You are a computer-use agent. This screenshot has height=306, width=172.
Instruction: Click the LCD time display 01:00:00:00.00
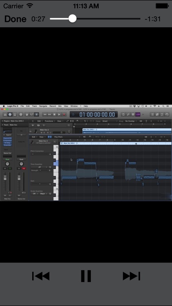coord(94,115)
